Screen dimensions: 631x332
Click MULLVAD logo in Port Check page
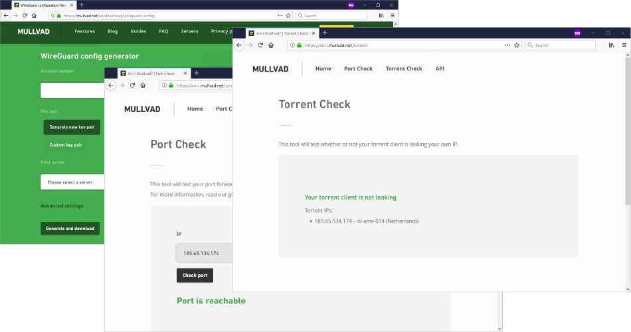click(x=142, y=109)
